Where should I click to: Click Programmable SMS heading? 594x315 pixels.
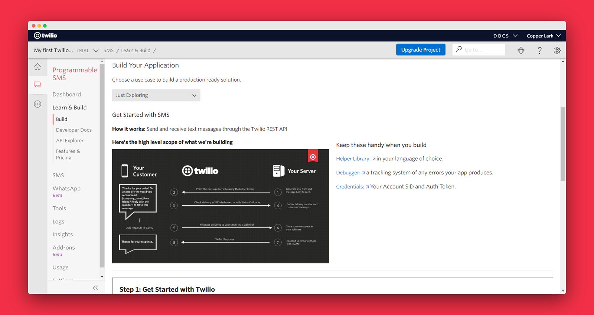coord(75,74)
